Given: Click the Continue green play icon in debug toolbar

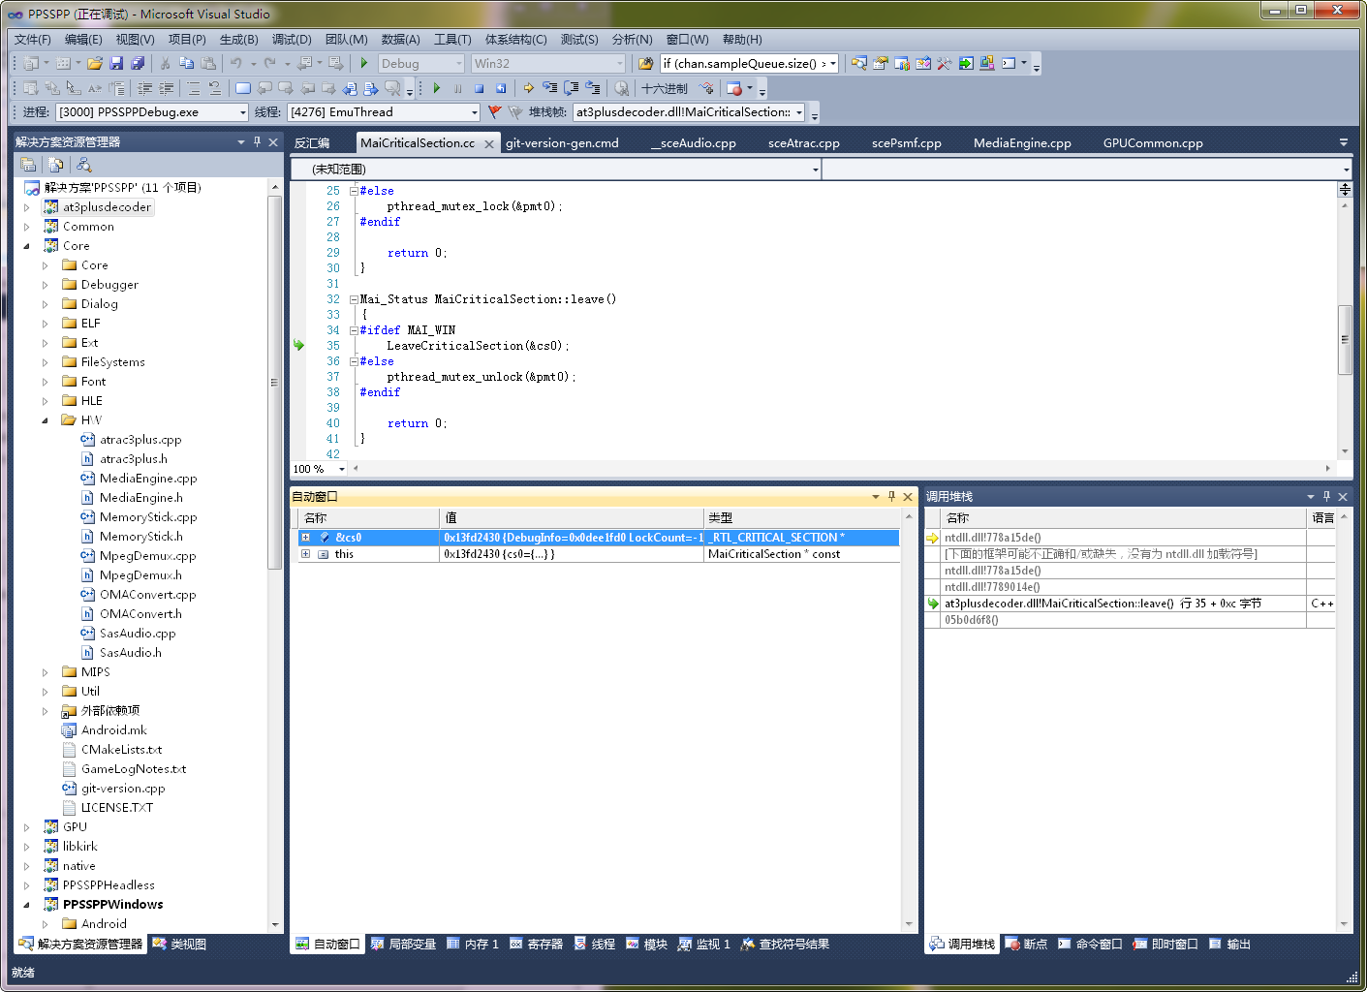Looking at the screenshot, I should click(x=437, y=88).
